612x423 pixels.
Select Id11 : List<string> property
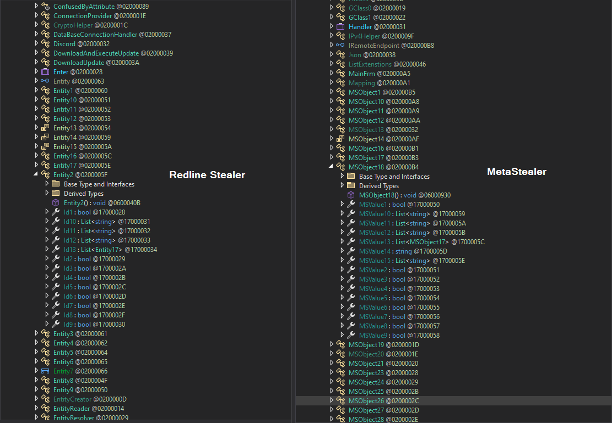107,231
